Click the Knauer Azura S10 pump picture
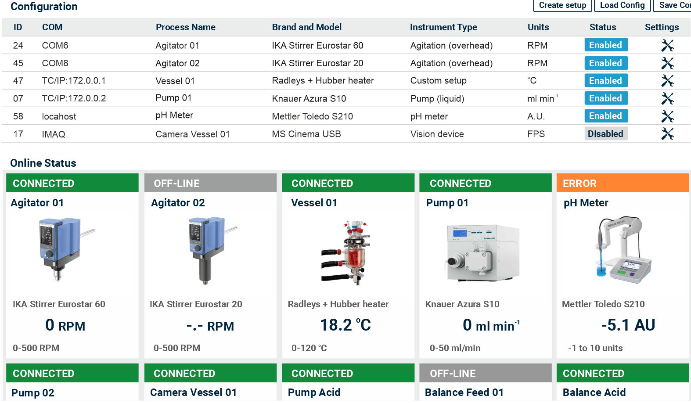Viewport: 691px width, 403px height. (x=483, y=252)
